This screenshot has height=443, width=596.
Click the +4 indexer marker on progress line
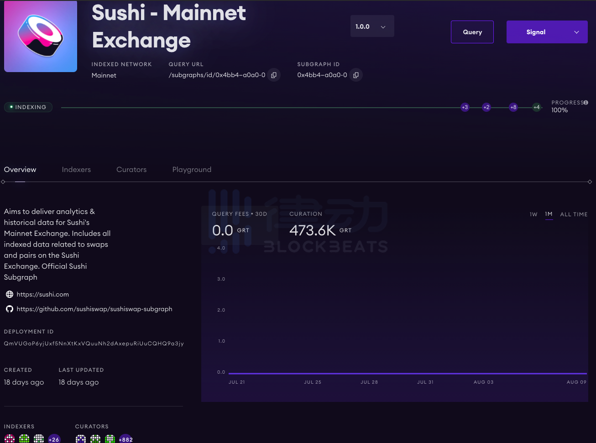pyautogui.click(x=537, y=107)
